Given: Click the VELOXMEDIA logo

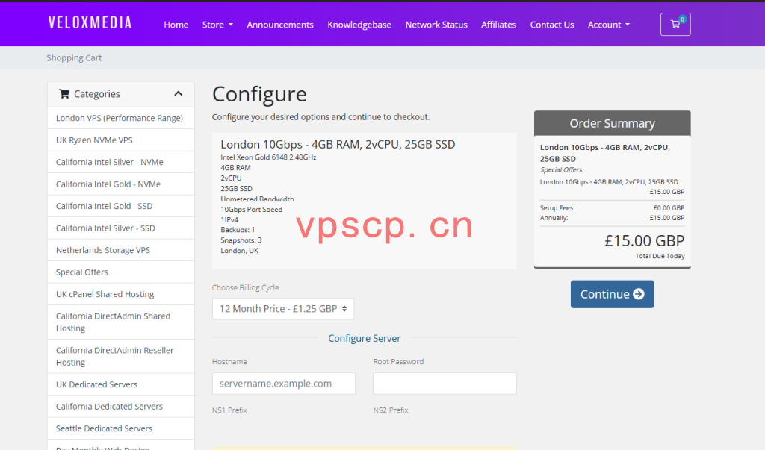Looking at the screenshot, I should (x=90, y=23).
